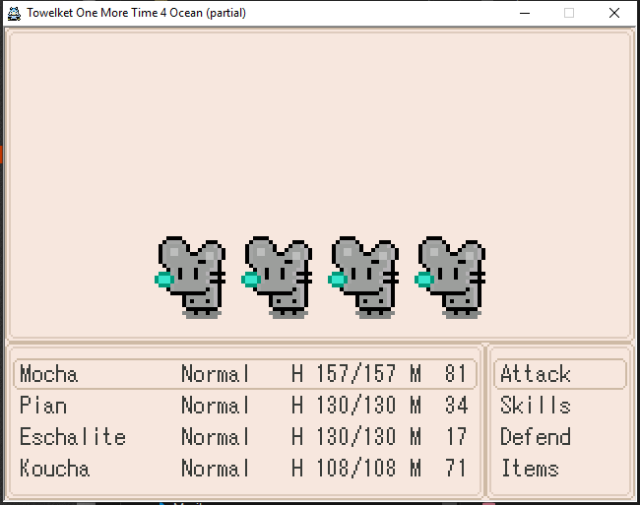The height and width of the screenshot is (505, 640).
Task: Close the Towelket game window
Action: click(x=614, y=13)
